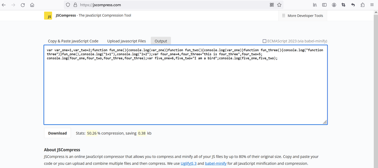Viewport: 378px width, 168px height.
Task: Open the QR code generator icon
Action: coord(272,5)
